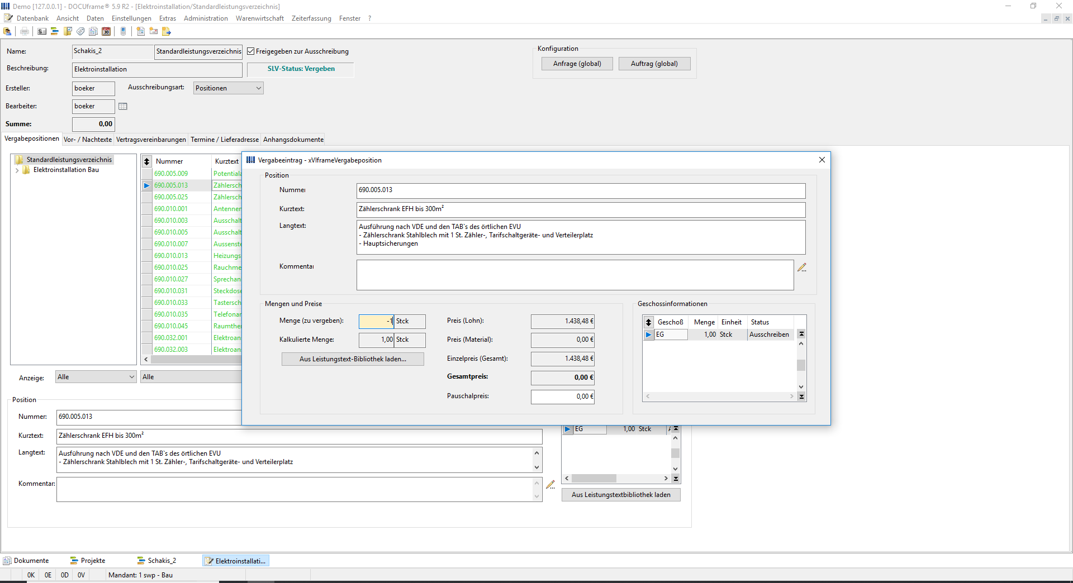Switch to Dokumente window tab at bottom
This screenshot has height=583, width=1073.
pos(26,561)
